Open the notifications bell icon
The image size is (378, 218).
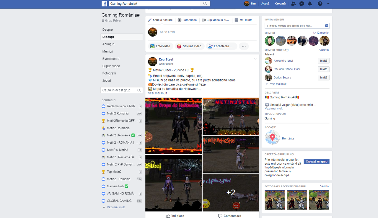[310, 3]
